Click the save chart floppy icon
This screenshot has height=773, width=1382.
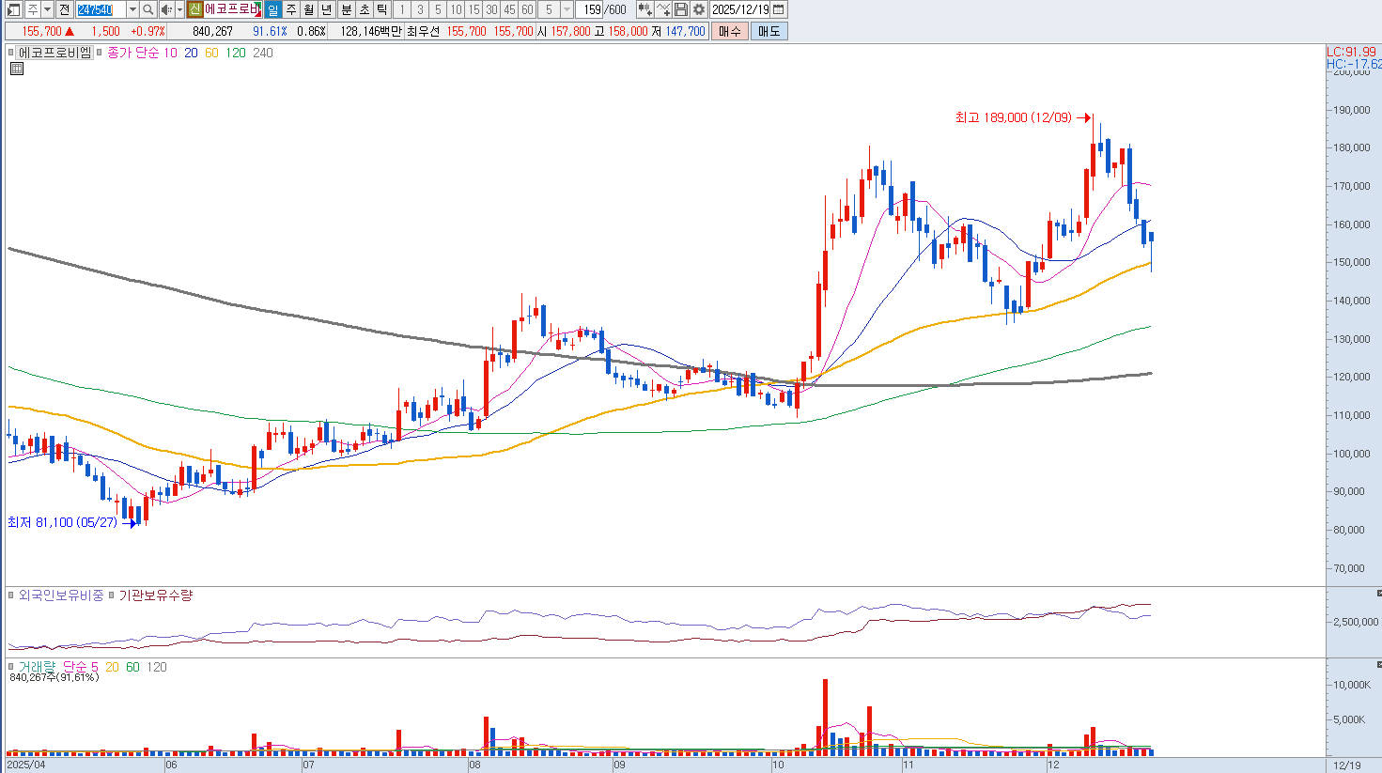click(681, 9)
